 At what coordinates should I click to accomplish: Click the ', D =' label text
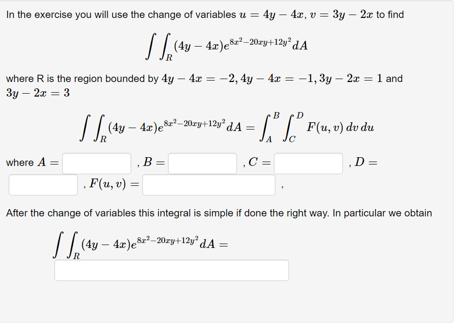(364, 163)
